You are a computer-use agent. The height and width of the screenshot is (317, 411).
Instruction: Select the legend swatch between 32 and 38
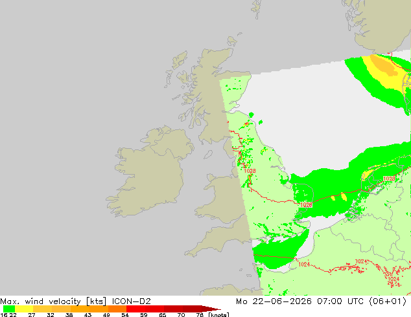pos(61,309)
